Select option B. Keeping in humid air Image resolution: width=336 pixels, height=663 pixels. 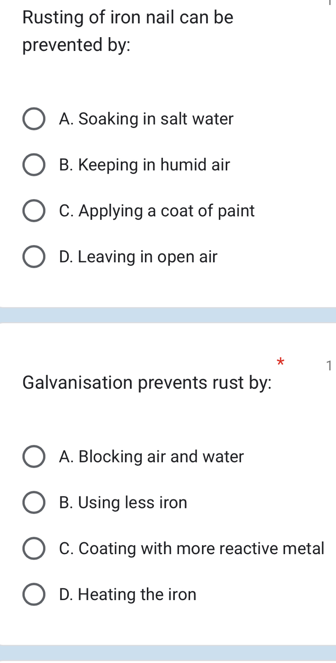[144, 164]
